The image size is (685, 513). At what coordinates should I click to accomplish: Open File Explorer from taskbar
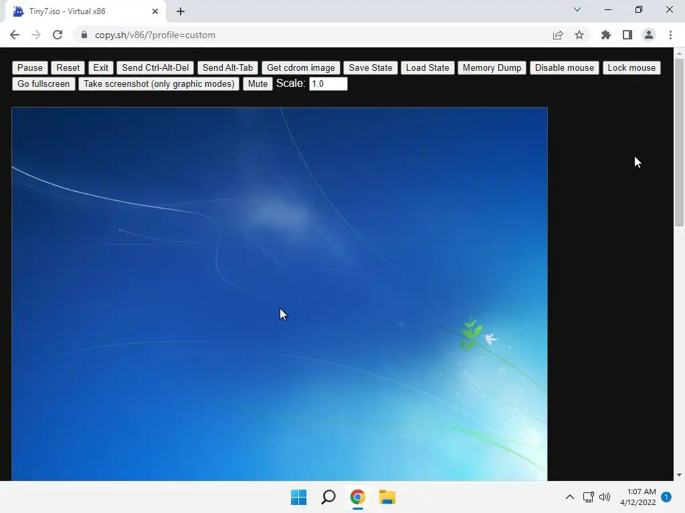(387, 497)
